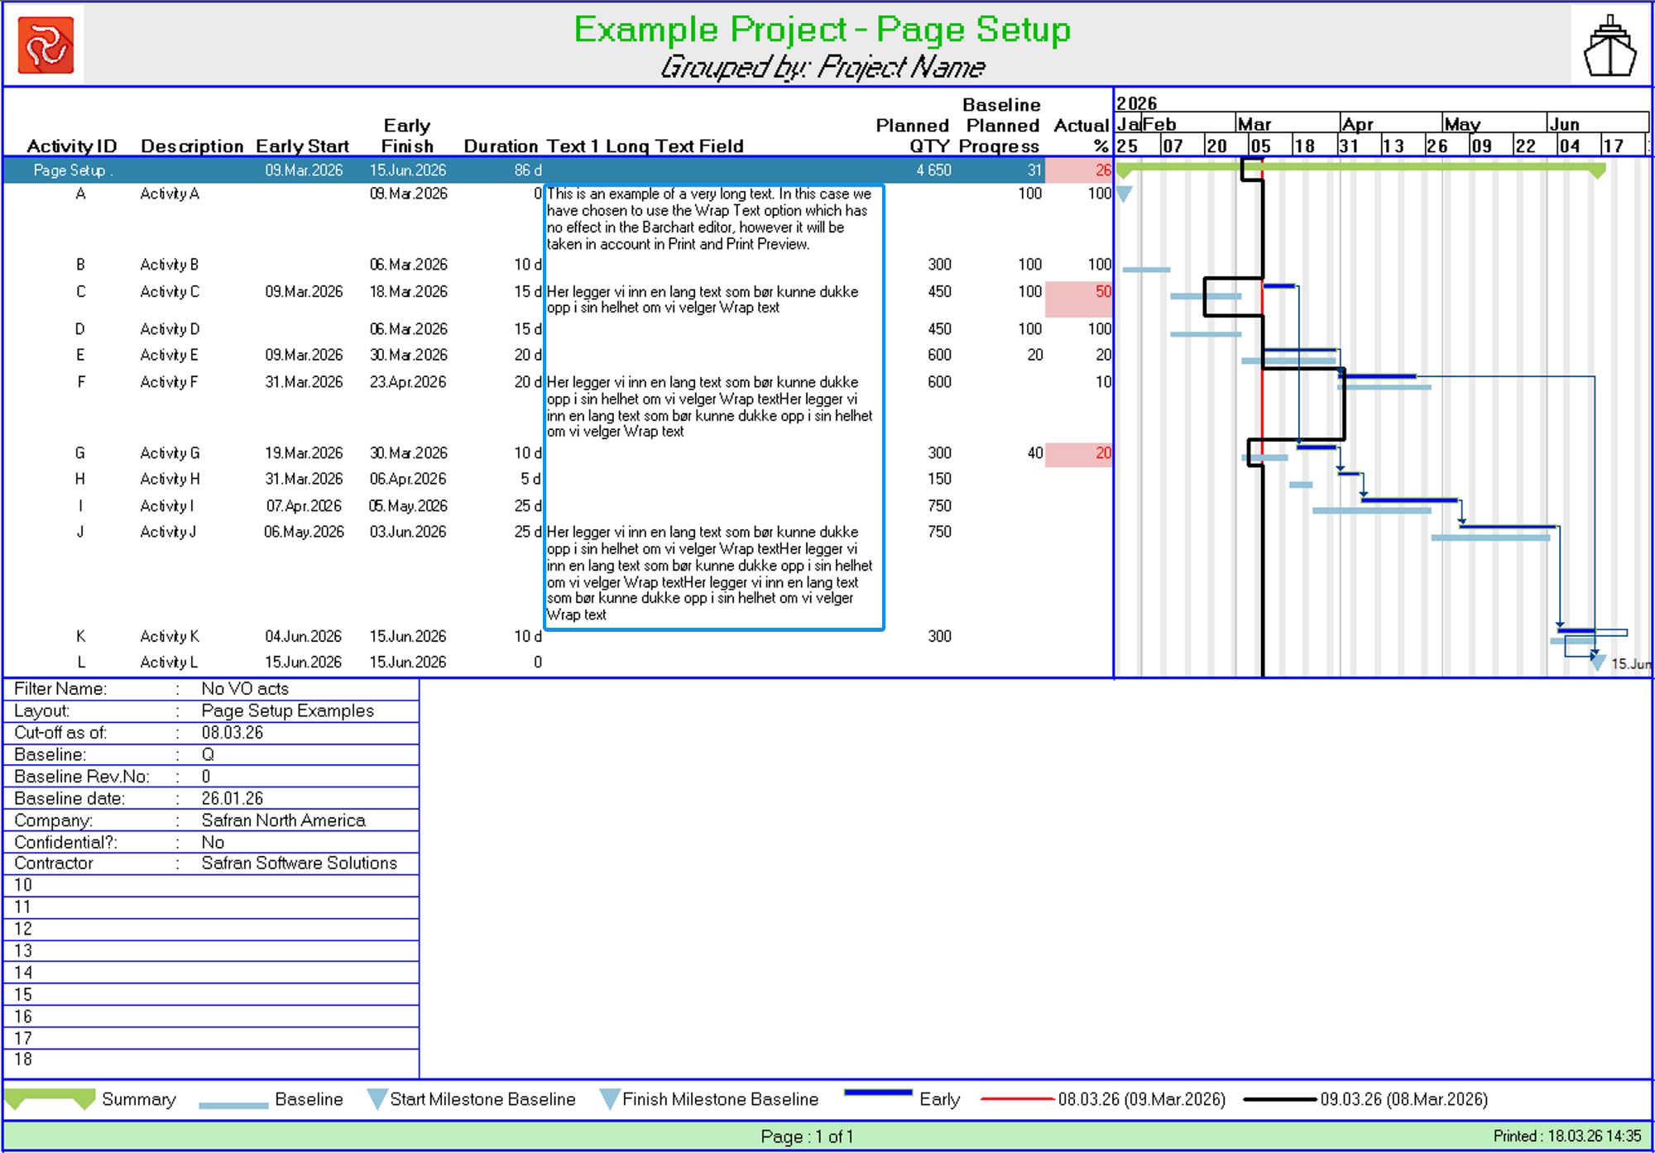
Task: Click the Early Start column header
Action: click(x=302, y=146)
